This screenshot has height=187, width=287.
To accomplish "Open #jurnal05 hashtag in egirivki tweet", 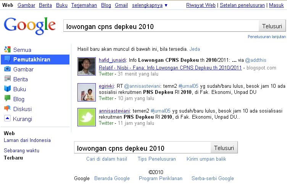I will [189, 86].
